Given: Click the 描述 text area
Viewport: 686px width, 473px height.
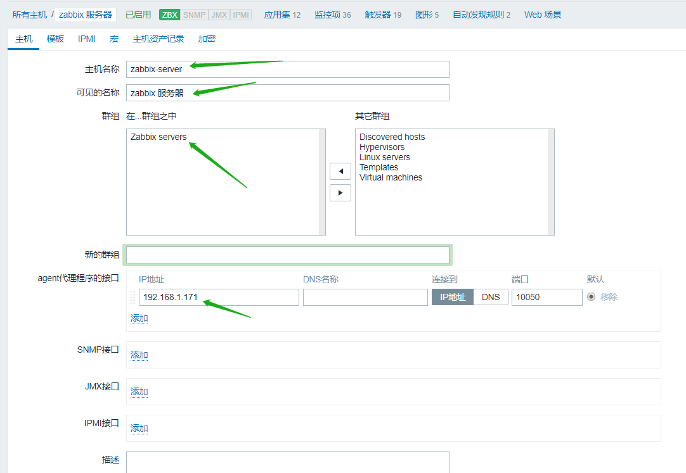Looking at the screenshot, I should click(x=287, y=462).
